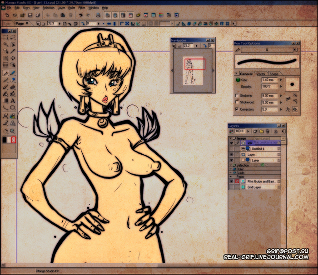Image resolution: width=318 pixels, height=275 pixels.
Task: Collapse the Selection group in Layers
Action: tap(231, 165)
